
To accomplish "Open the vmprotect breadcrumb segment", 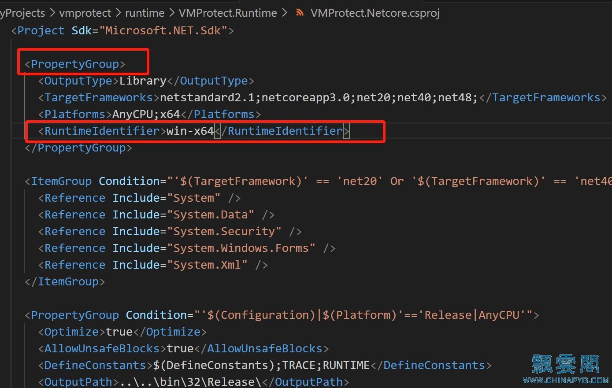I will click(85, 13).
